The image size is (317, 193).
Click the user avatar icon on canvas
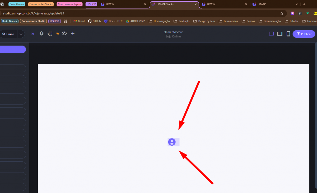(172, 142)
